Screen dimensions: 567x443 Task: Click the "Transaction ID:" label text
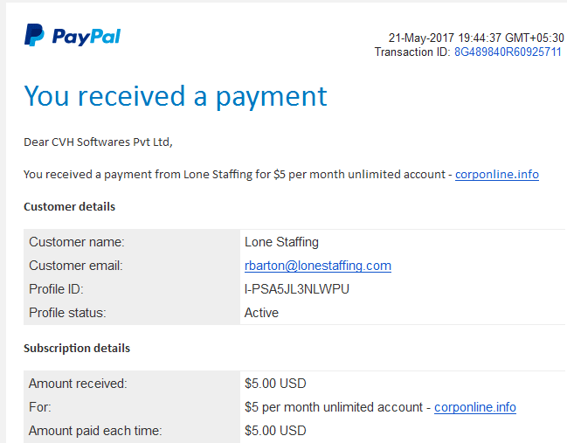tap(412, 52)
